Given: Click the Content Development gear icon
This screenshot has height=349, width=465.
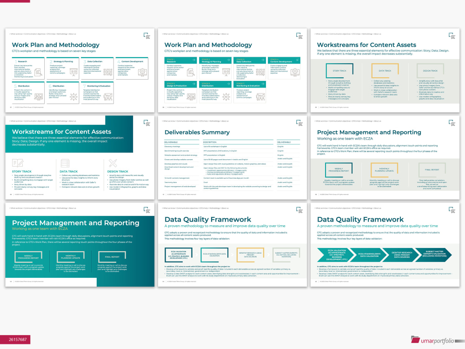Looking at the screenshot, I should [142, 73].
